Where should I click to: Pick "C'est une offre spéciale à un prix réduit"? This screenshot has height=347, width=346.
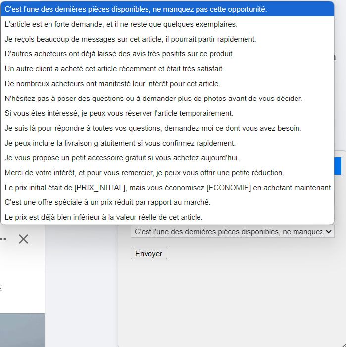[x=167, y=202]
